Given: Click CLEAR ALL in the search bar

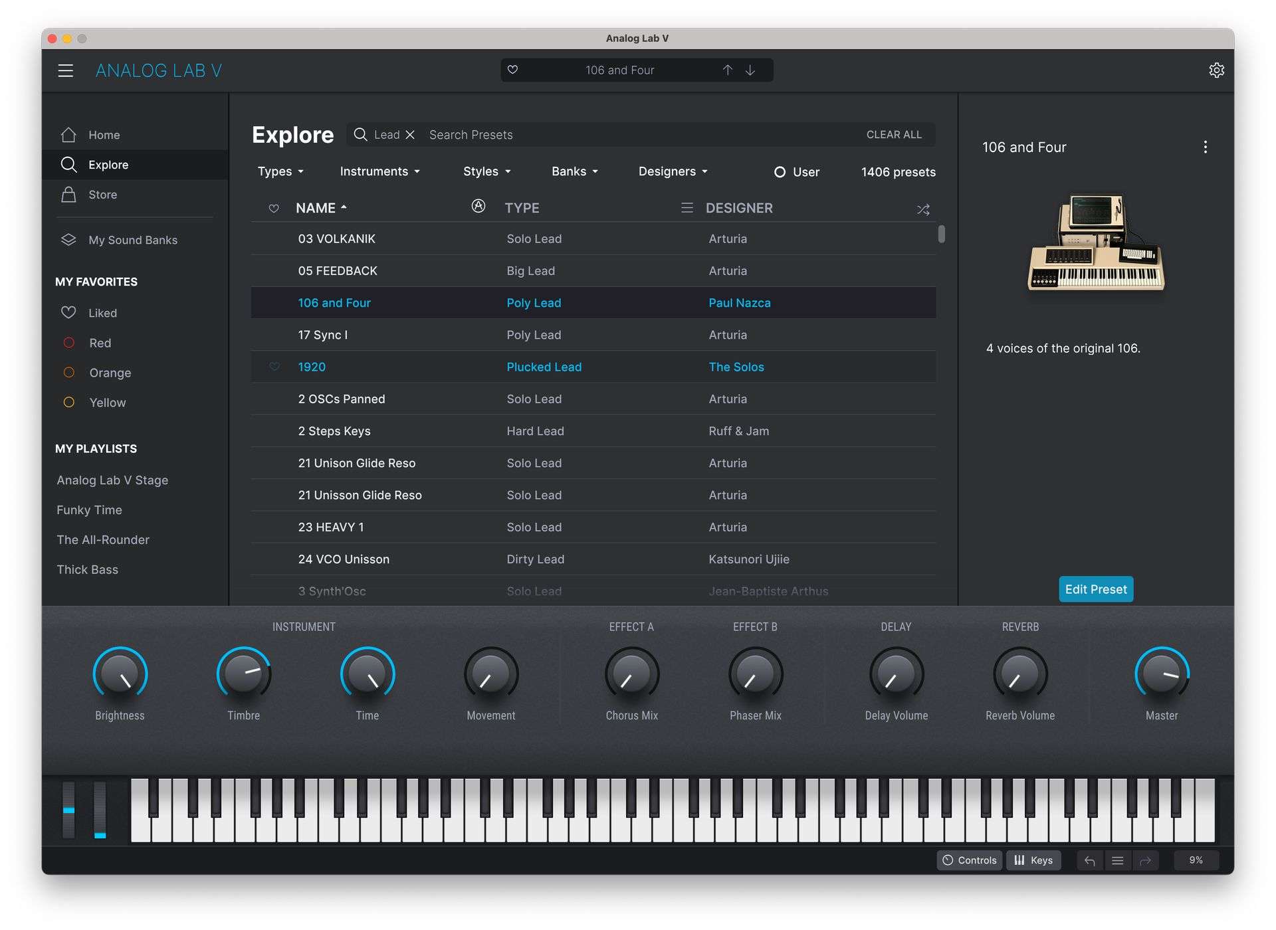Looking at the screenshot, I should coord(893,135).
